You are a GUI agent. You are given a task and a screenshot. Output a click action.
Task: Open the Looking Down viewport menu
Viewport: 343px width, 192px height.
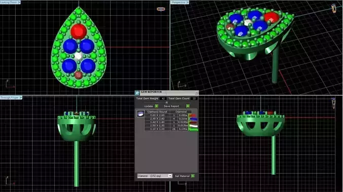click(19, 2)
